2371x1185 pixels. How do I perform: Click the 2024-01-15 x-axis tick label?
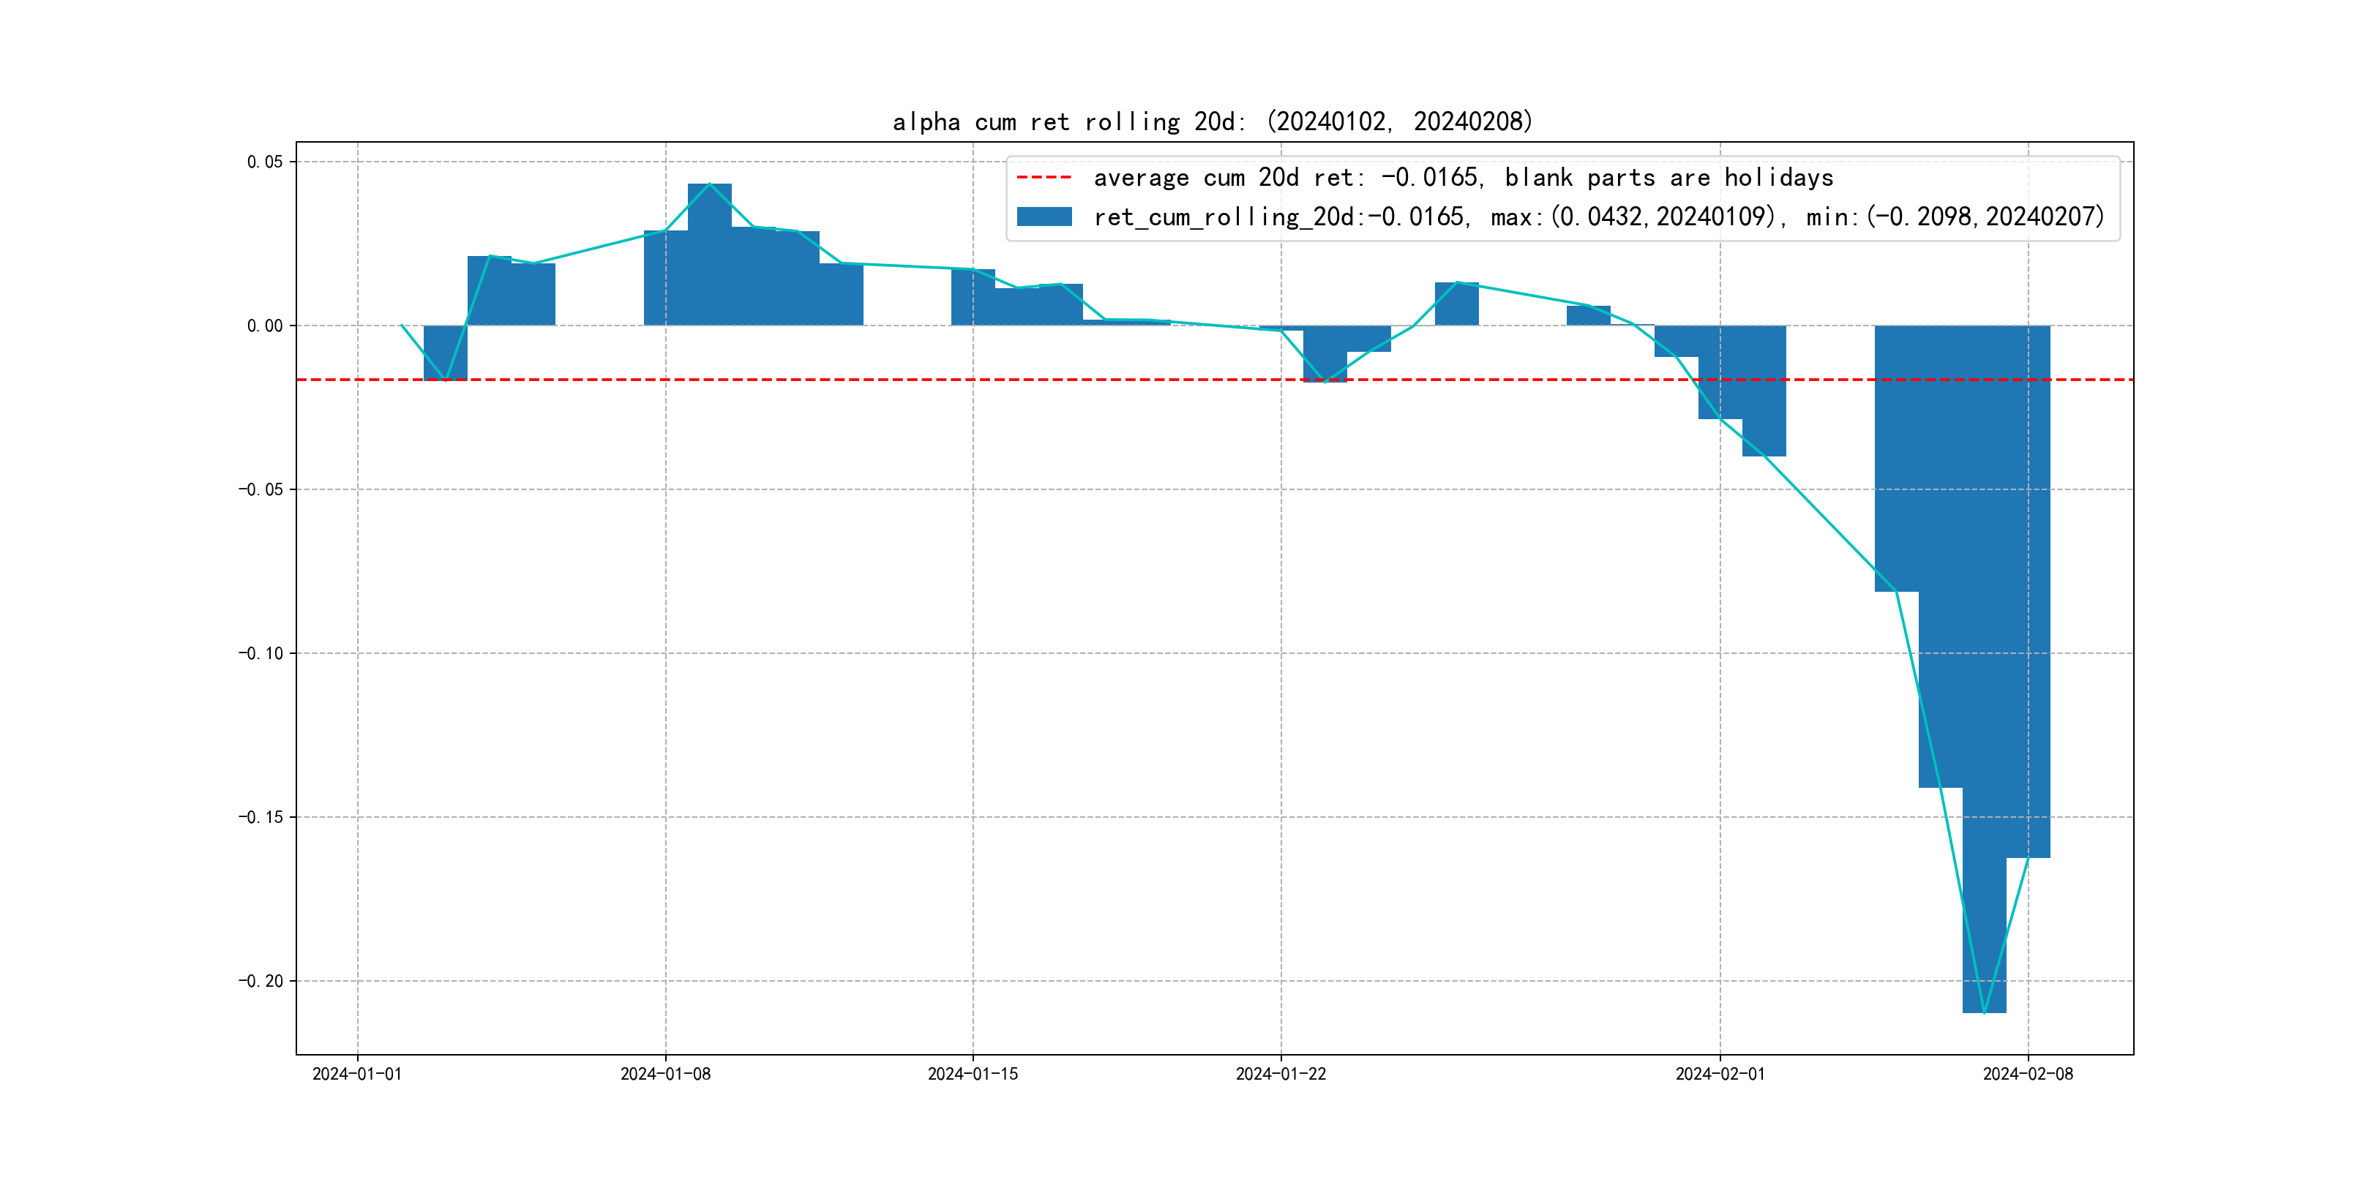click(973, 1074)
